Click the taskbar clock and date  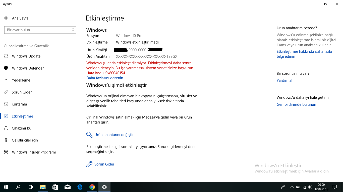[321, 187]
